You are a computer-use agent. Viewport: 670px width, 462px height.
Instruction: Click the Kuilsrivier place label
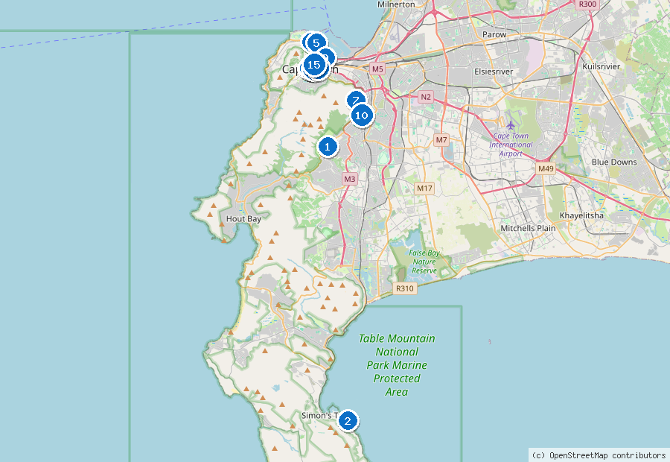coord(602,66)
